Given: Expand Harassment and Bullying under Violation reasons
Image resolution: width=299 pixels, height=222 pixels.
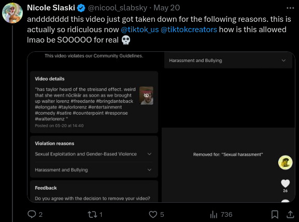Looking at the screenshot, I should tap(149, 170).
